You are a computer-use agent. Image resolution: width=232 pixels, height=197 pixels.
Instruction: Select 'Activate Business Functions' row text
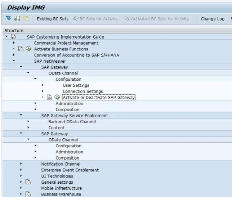[x=61, y=49]
